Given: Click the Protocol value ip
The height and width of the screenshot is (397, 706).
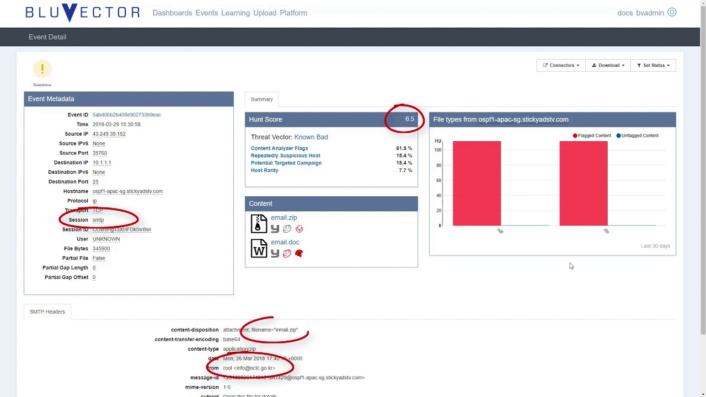Looking at the screenshot, I should click(94, 201).
